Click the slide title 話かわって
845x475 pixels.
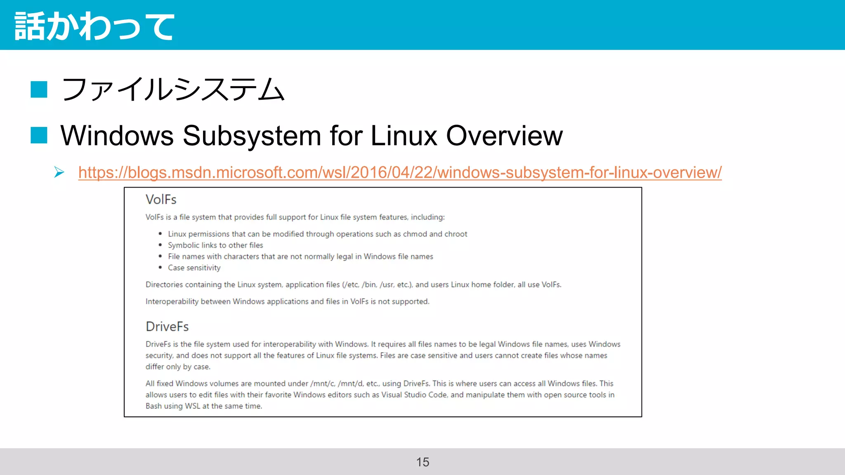(94, 26)
